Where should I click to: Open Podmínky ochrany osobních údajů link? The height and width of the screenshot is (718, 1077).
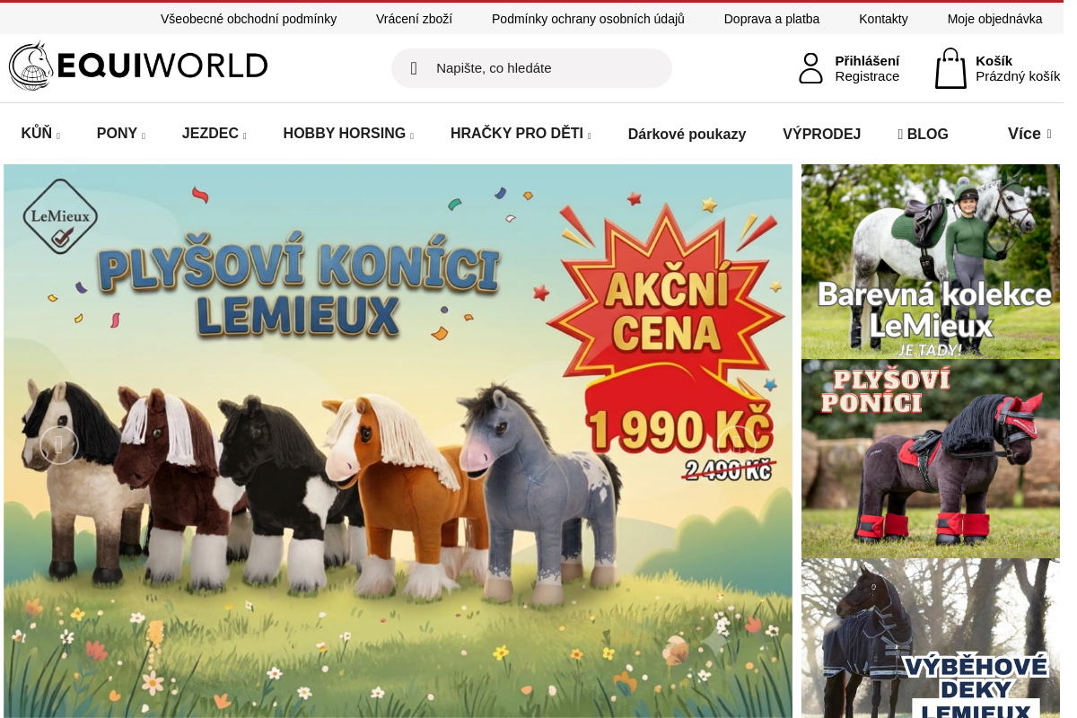tap(588, 19)
